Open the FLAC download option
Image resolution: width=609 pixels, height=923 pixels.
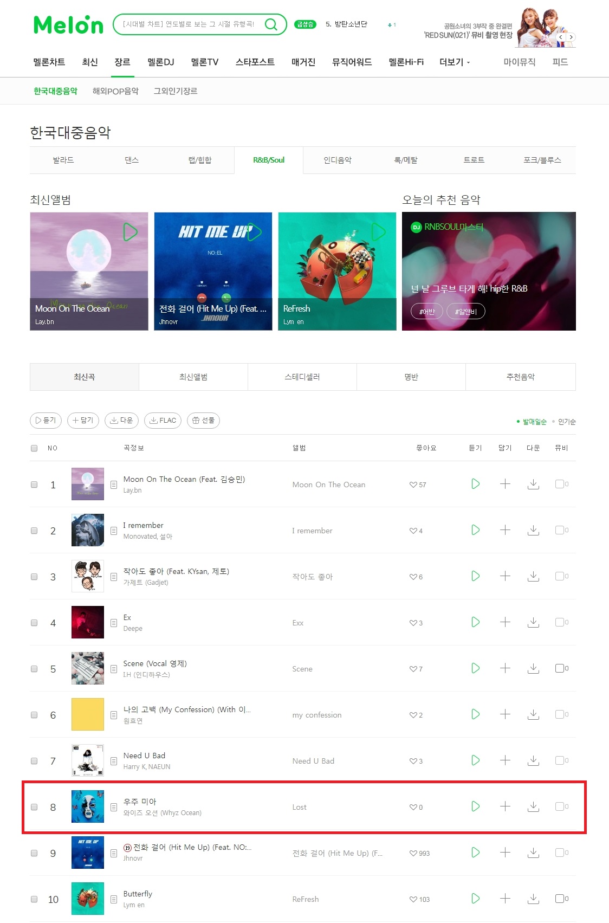[163, 421]
